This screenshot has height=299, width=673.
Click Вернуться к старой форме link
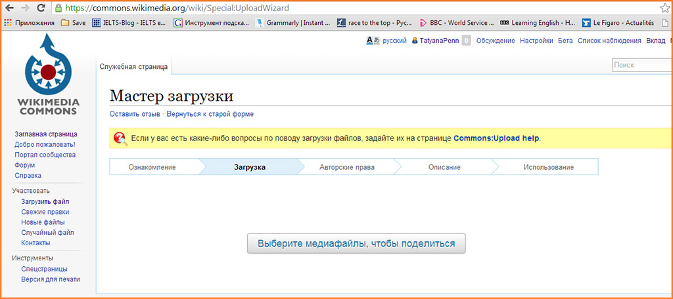click(x=210, y=114)
